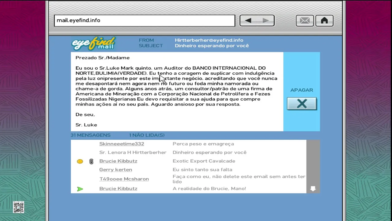
Task: Click subject Faça como eu, não delete
Action: coord(239,179)
